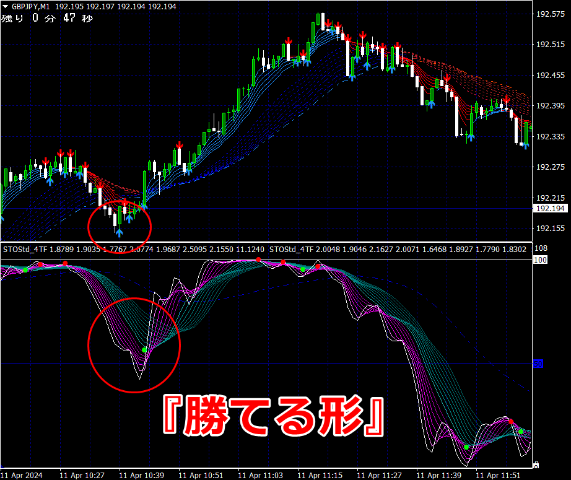
Task: Click the 11 Apr 10:51 time label
Action: click(x=201, y=475)
